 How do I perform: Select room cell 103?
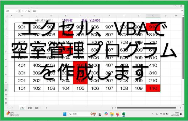51,88
